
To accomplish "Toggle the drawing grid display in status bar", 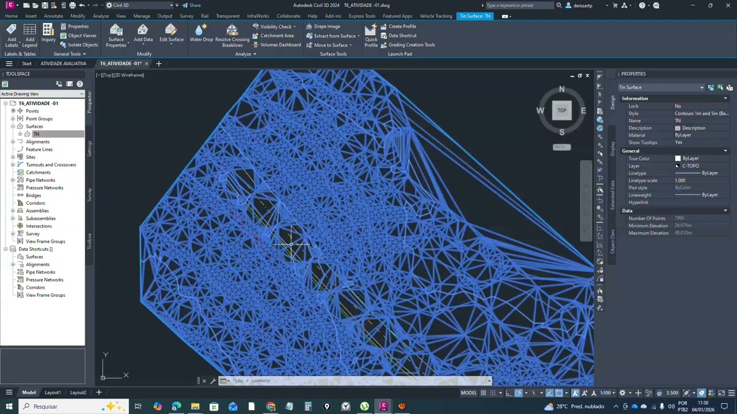I will click(x=484, y=393).
